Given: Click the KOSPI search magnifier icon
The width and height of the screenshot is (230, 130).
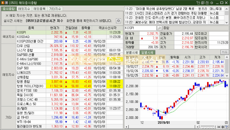Looking at the screenshot, I should [x=159, y=28].
